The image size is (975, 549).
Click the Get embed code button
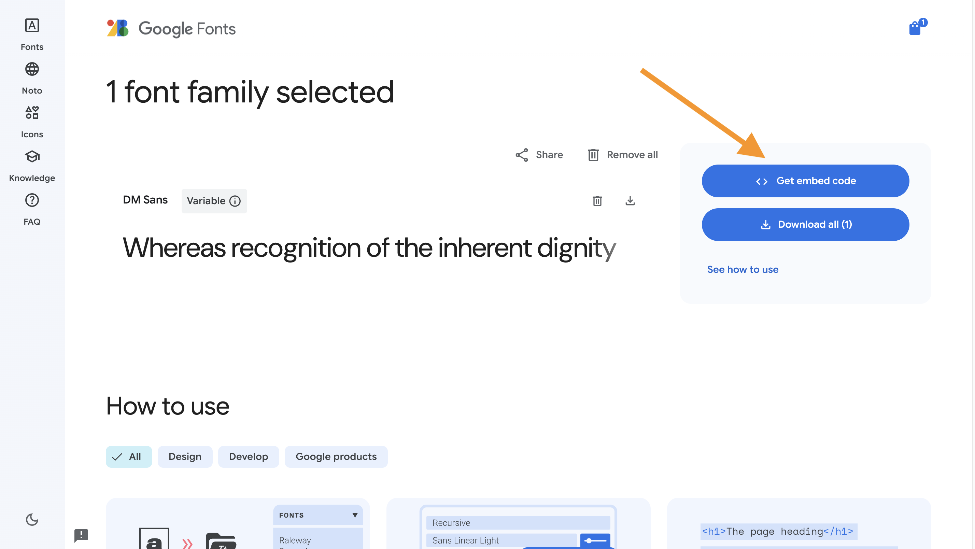pos(805,181)
